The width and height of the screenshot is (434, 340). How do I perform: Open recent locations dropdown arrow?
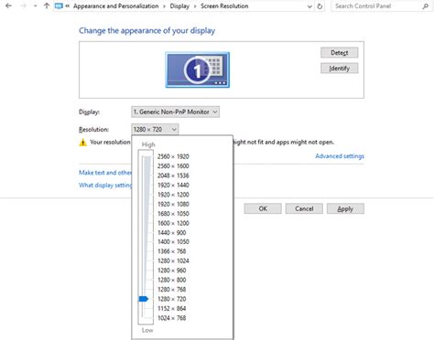(x=36, y=5)
